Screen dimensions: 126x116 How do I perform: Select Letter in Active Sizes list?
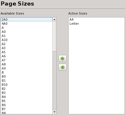97,24
